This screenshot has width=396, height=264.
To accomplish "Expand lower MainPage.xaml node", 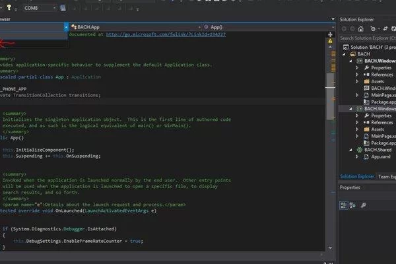I will pos(357,136).
